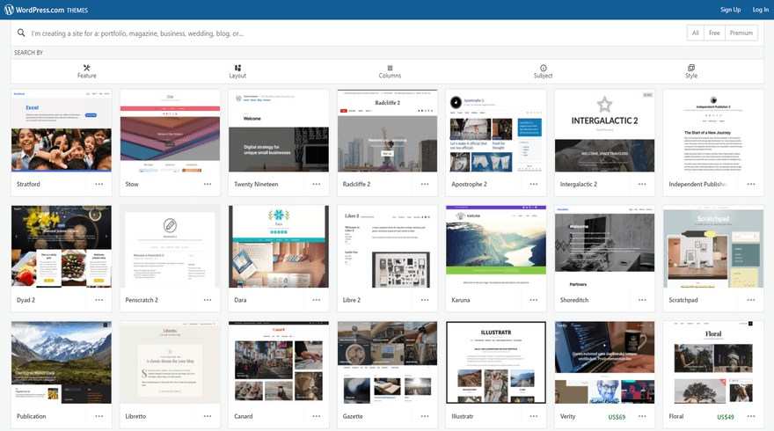Viewport: 774px width, 431px height.
Task: Open the Subject filter
Action: pyautogui.click(x=543, y=71)
